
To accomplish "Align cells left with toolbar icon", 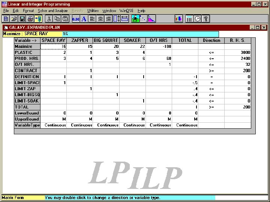I will [x=92, y=19].
